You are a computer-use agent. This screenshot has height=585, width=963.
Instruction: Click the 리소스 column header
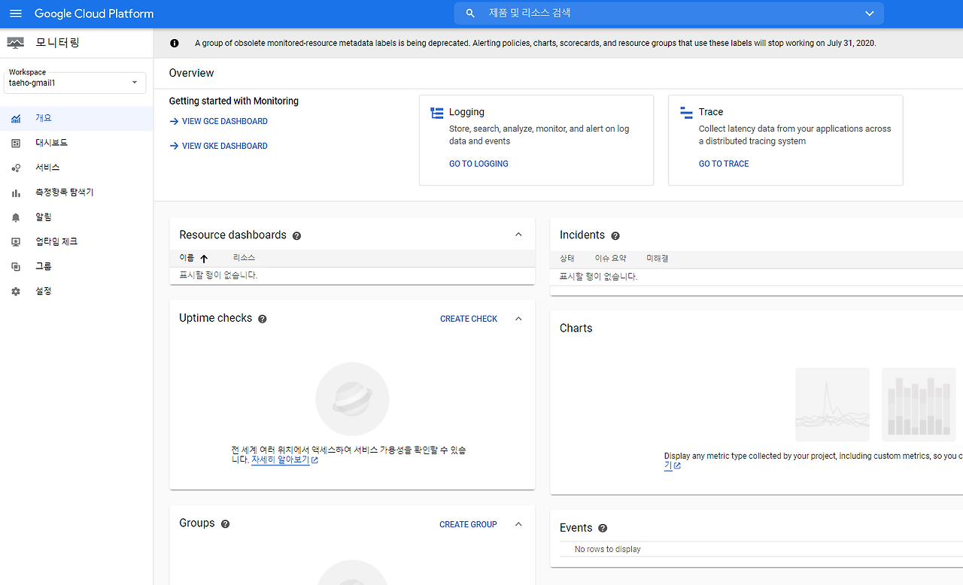click(x=244, y=258)
